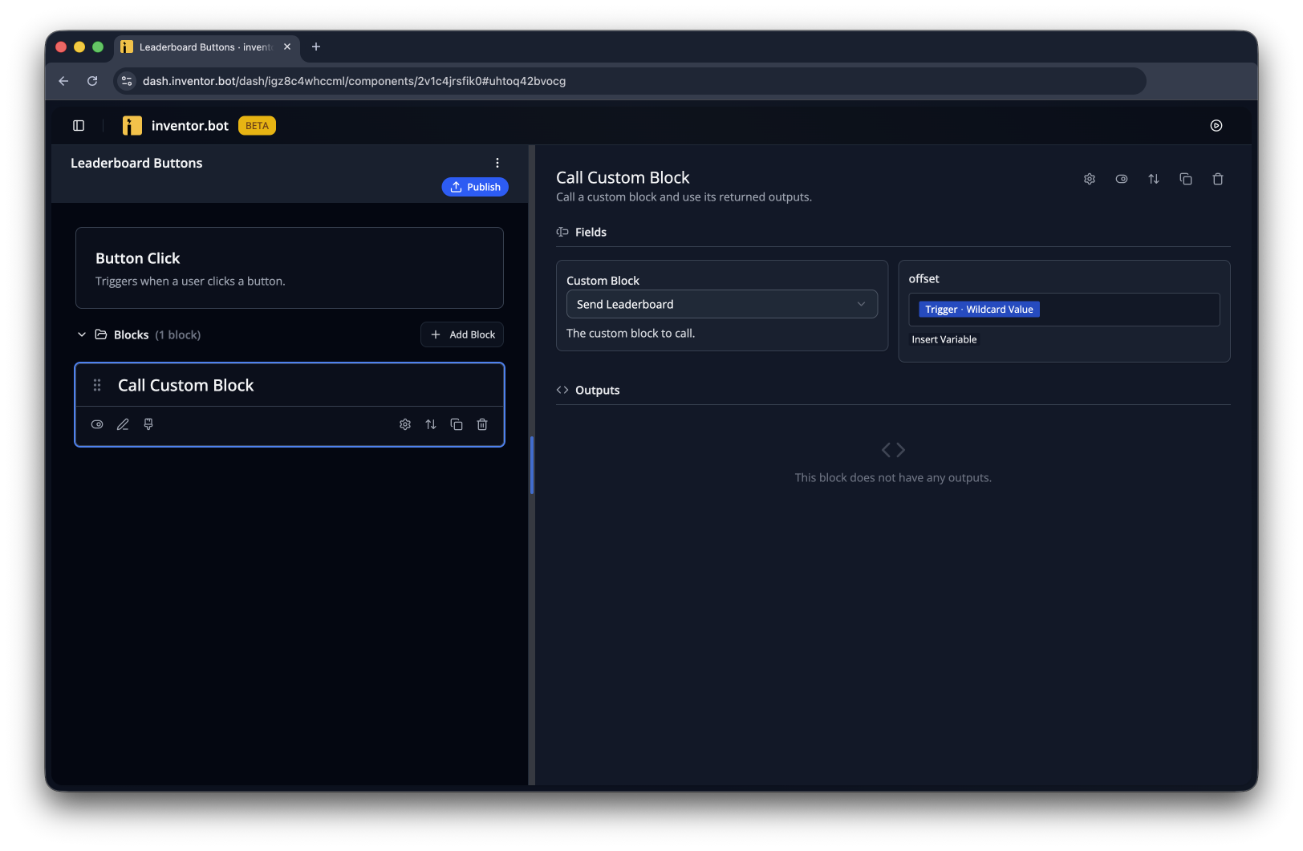Viewport: 1303px width, 851px height.
Task: Click the pin icon on Call Custom Block card
Action: coord(148,424)
